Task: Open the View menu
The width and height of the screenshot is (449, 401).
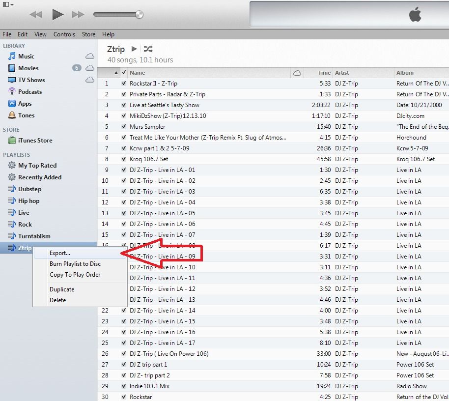Action: pos(40,34)
